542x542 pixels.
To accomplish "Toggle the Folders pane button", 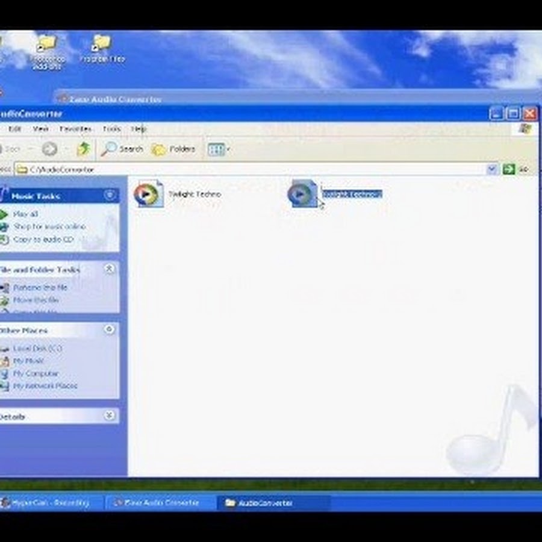I will click(x=173, y=149).
